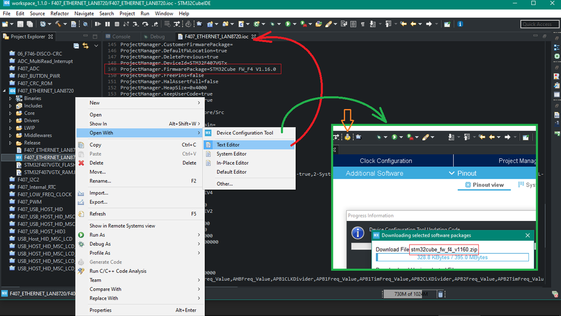This screenshot has height=316, width=561.
Task: Click Properties in the context menu
Action: [140, 310]
